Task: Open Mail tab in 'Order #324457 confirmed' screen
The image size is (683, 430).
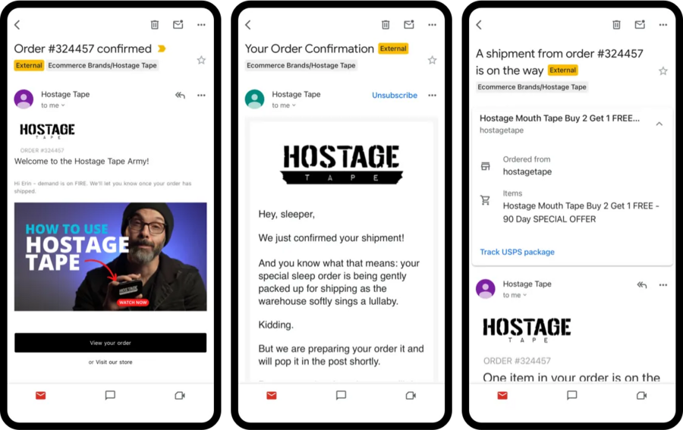Action: [40, 395]
